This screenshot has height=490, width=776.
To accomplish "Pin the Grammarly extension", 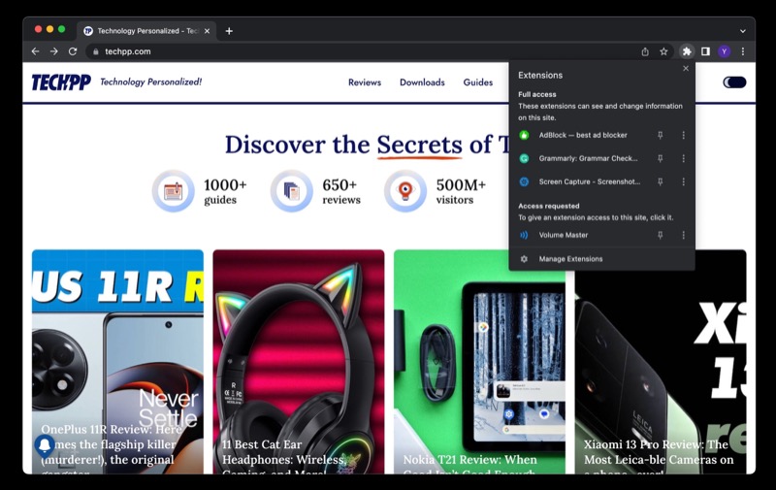I will [660, 158].
